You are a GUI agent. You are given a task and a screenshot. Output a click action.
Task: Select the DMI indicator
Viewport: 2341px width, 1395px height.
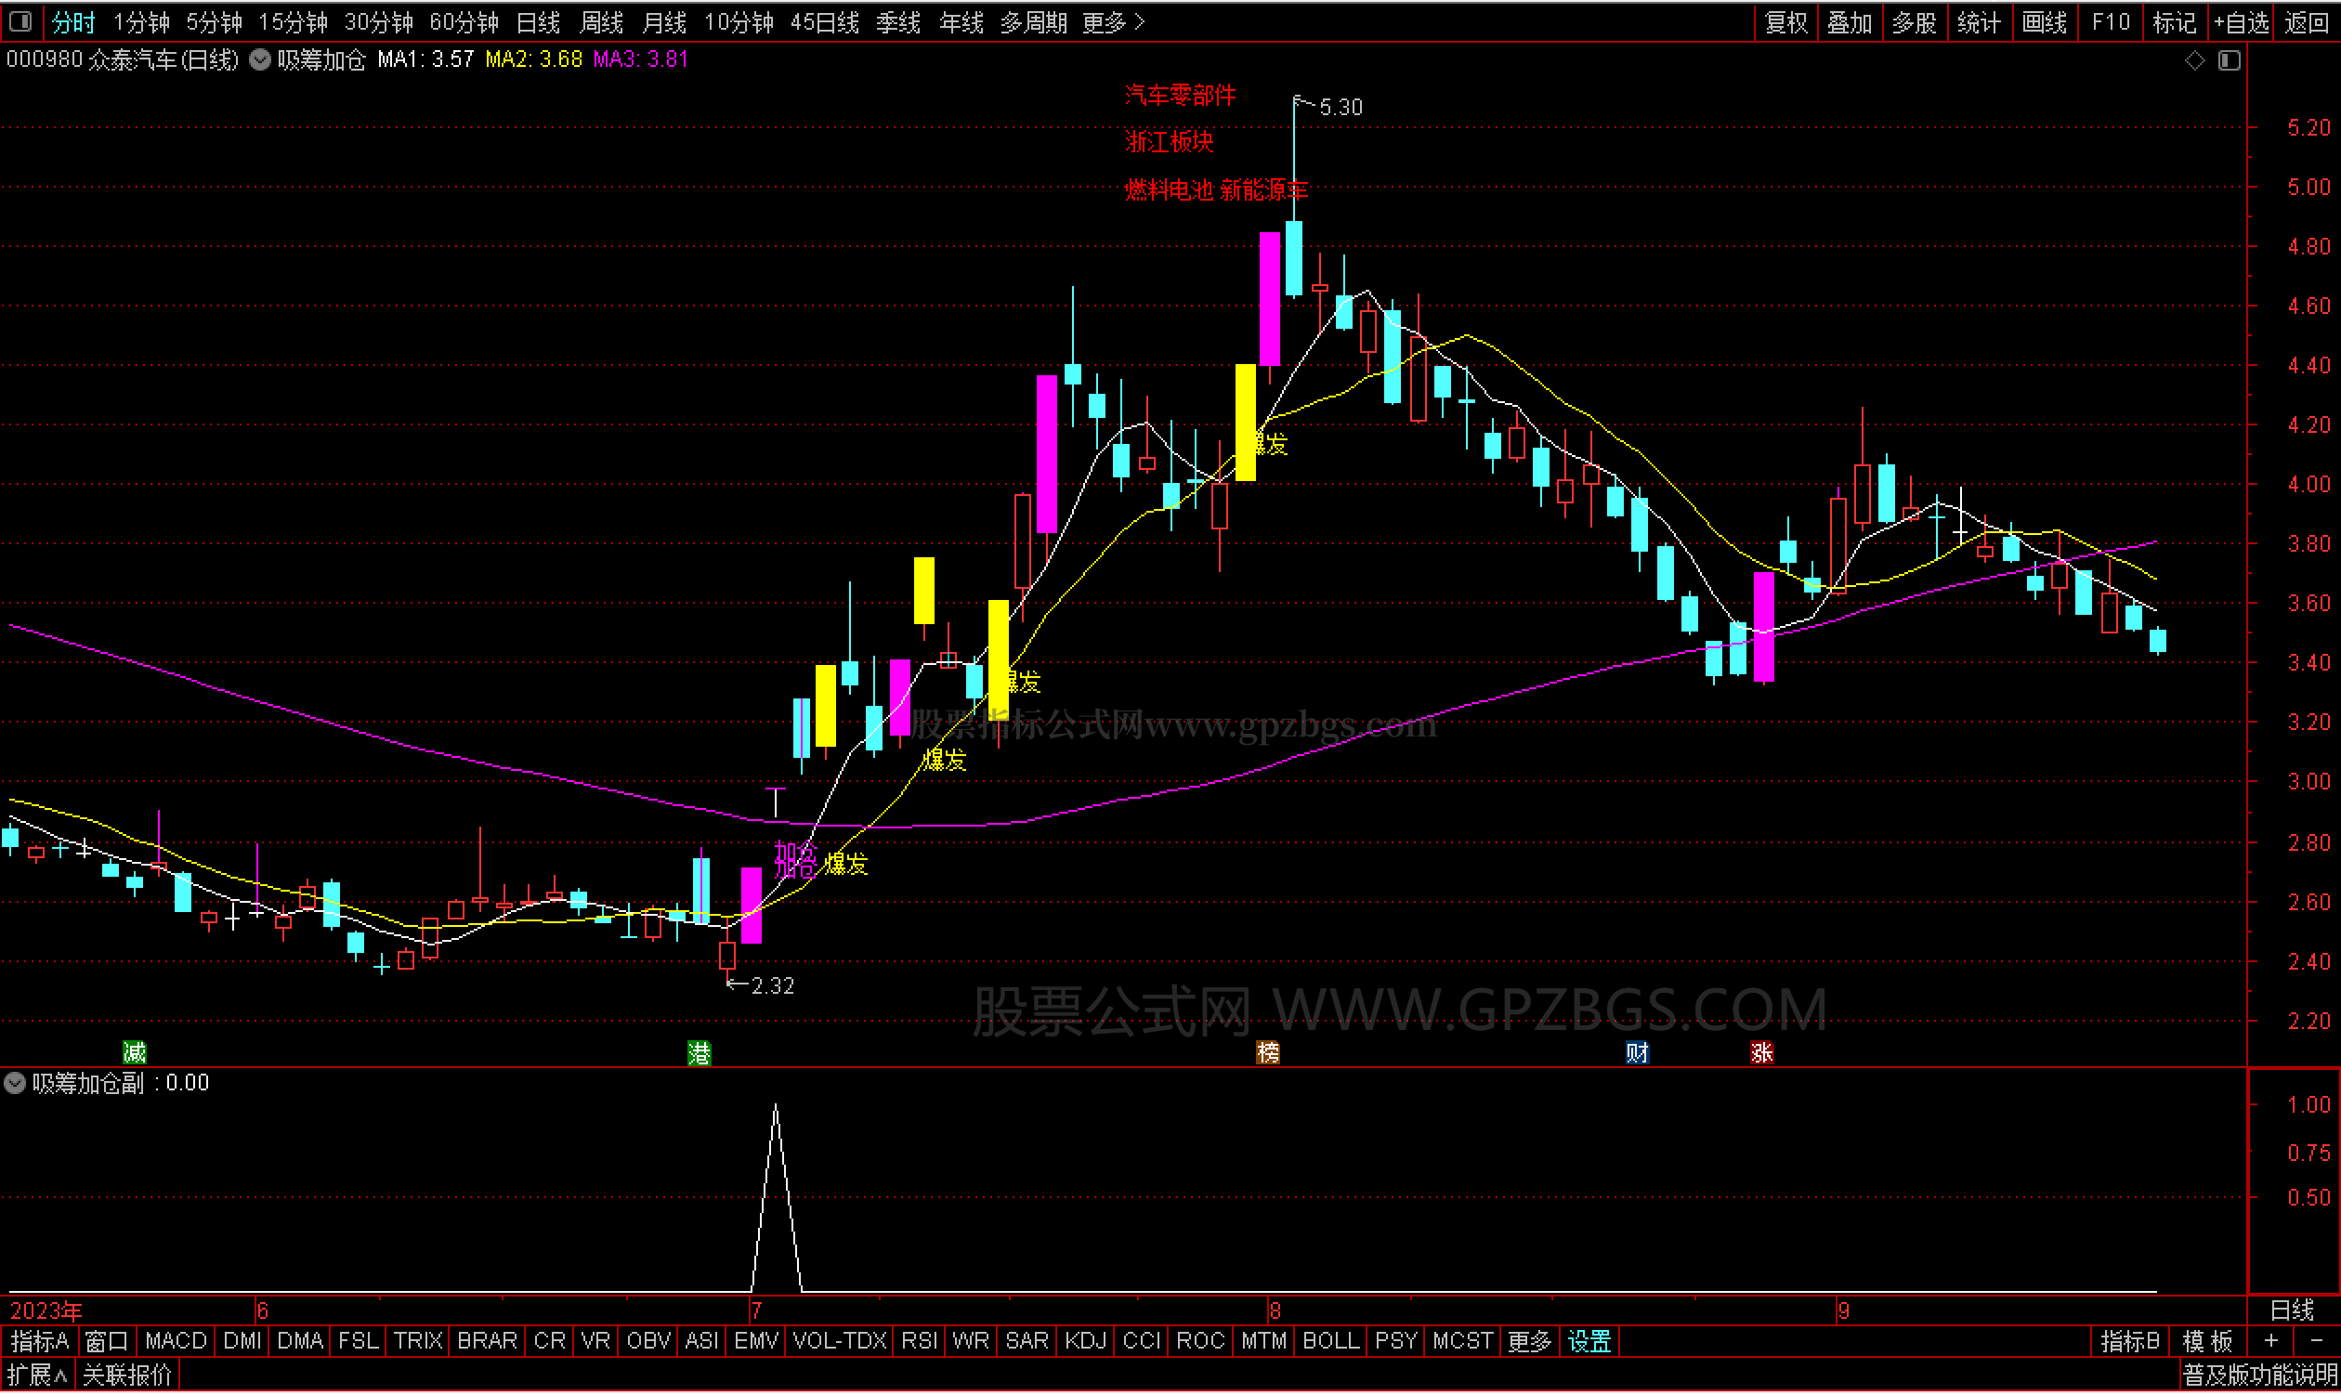point(242,1341)
